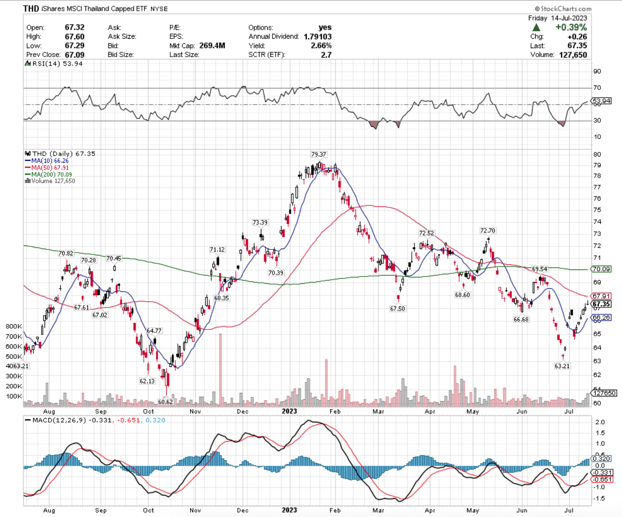Click the candlestick icon before THD (Daily)
Image resolution: width=622 pixels, height=517 pixels.
point(28,154)
